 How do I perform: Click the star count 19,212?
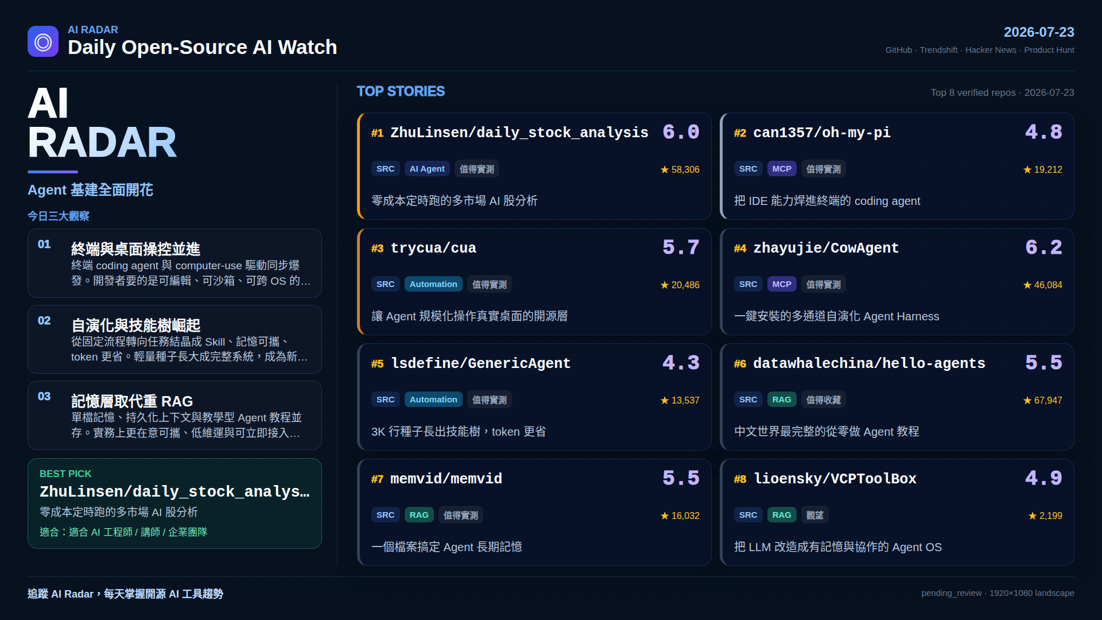1043,169
